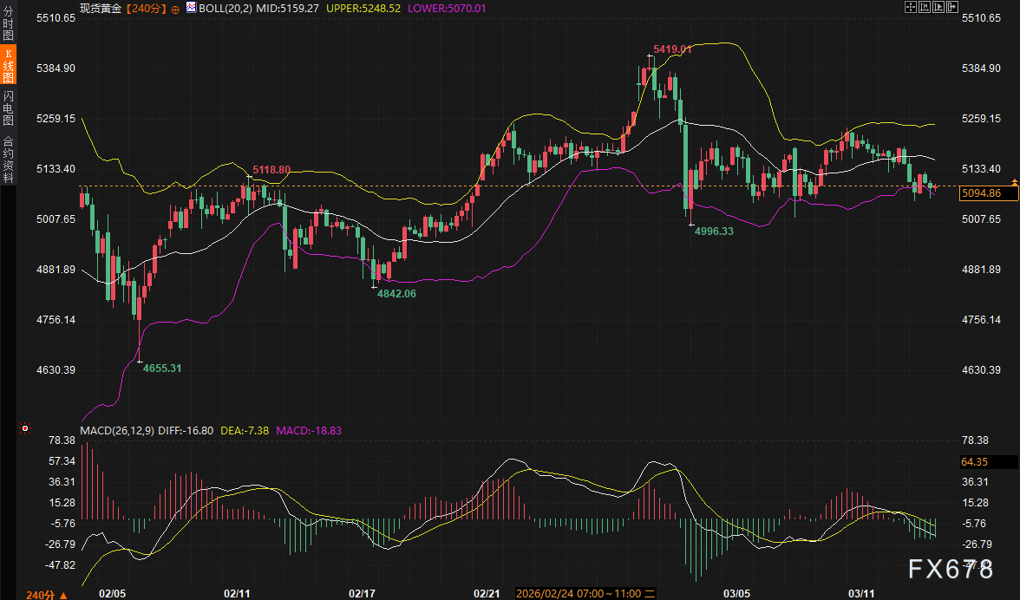The width and height of the screenshot is (1020, 600).
Task: Click the crosshair cursor icon in top-right toolbar
Action: pos(910,7)
